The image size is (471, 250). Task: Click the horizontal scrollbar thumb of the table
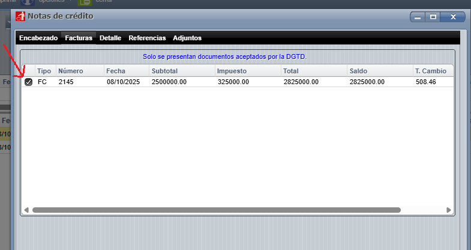pos(216,210)
